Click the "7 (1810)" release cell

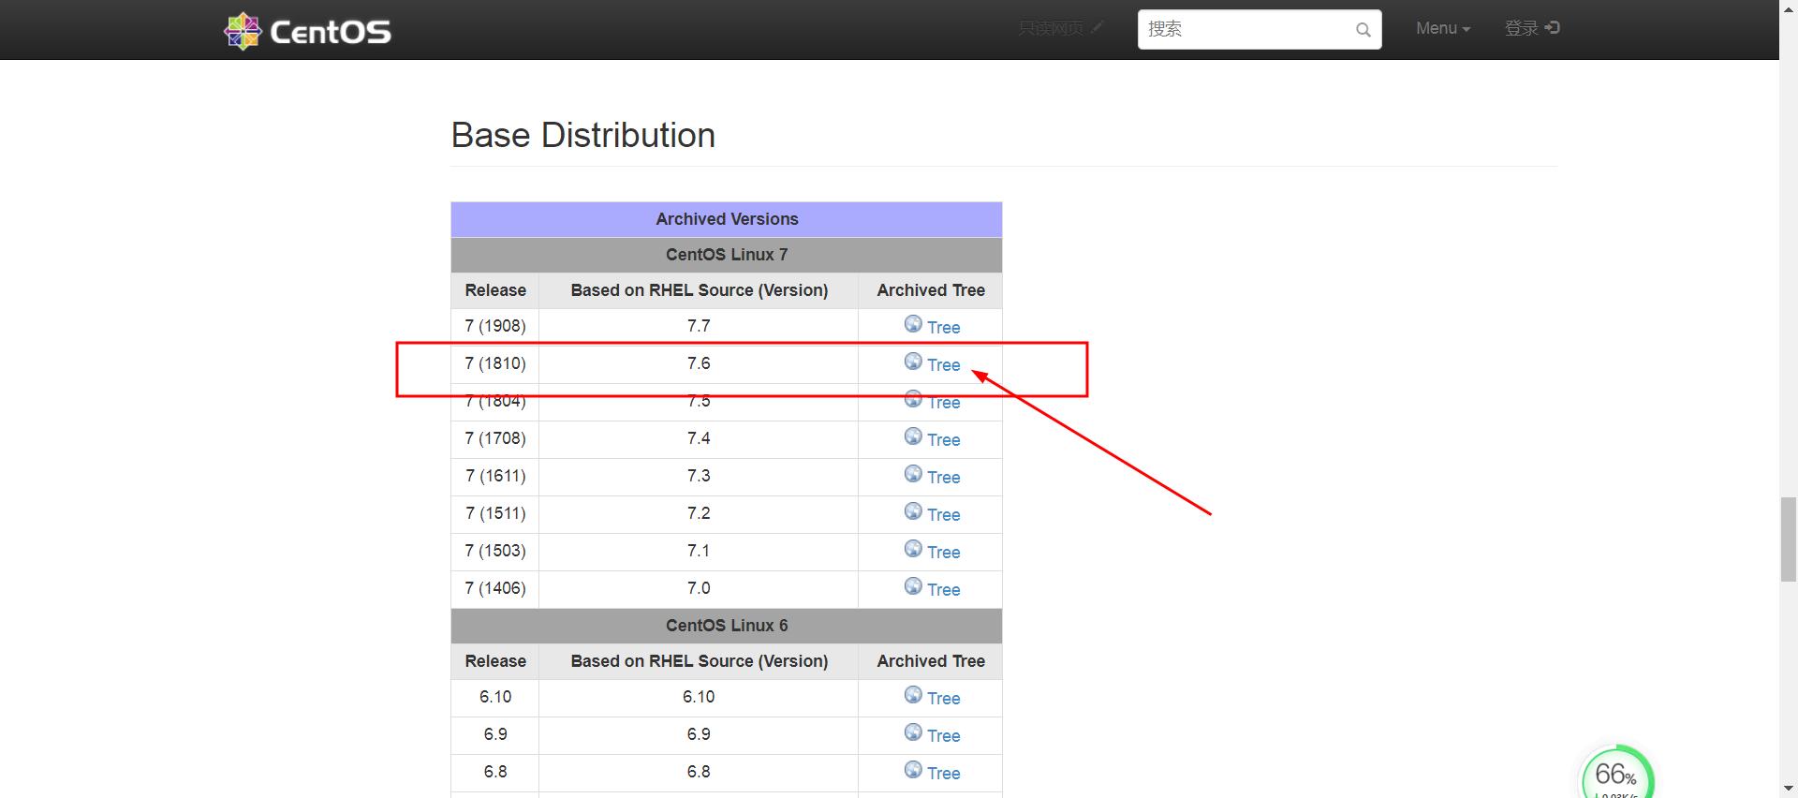click(495, 363)
